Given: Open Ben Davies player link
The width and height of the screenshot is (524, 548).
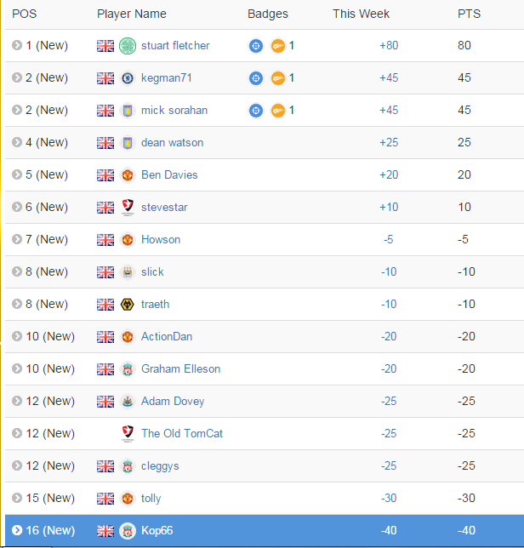Looking at the screenshot, I should pyautogui.click(x=169, y=174).
